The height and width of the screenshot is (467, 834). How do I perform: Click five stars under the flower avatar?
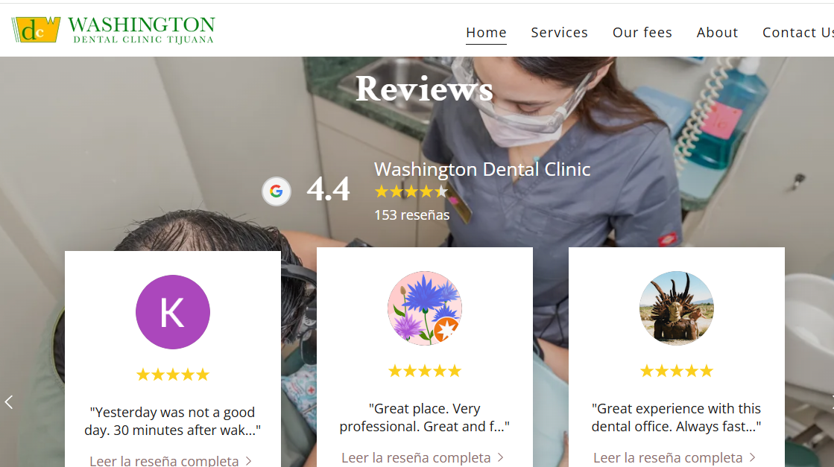pos(424,371)
